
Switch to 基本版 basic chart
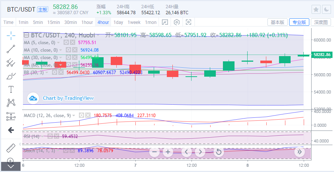click(278, 22)
